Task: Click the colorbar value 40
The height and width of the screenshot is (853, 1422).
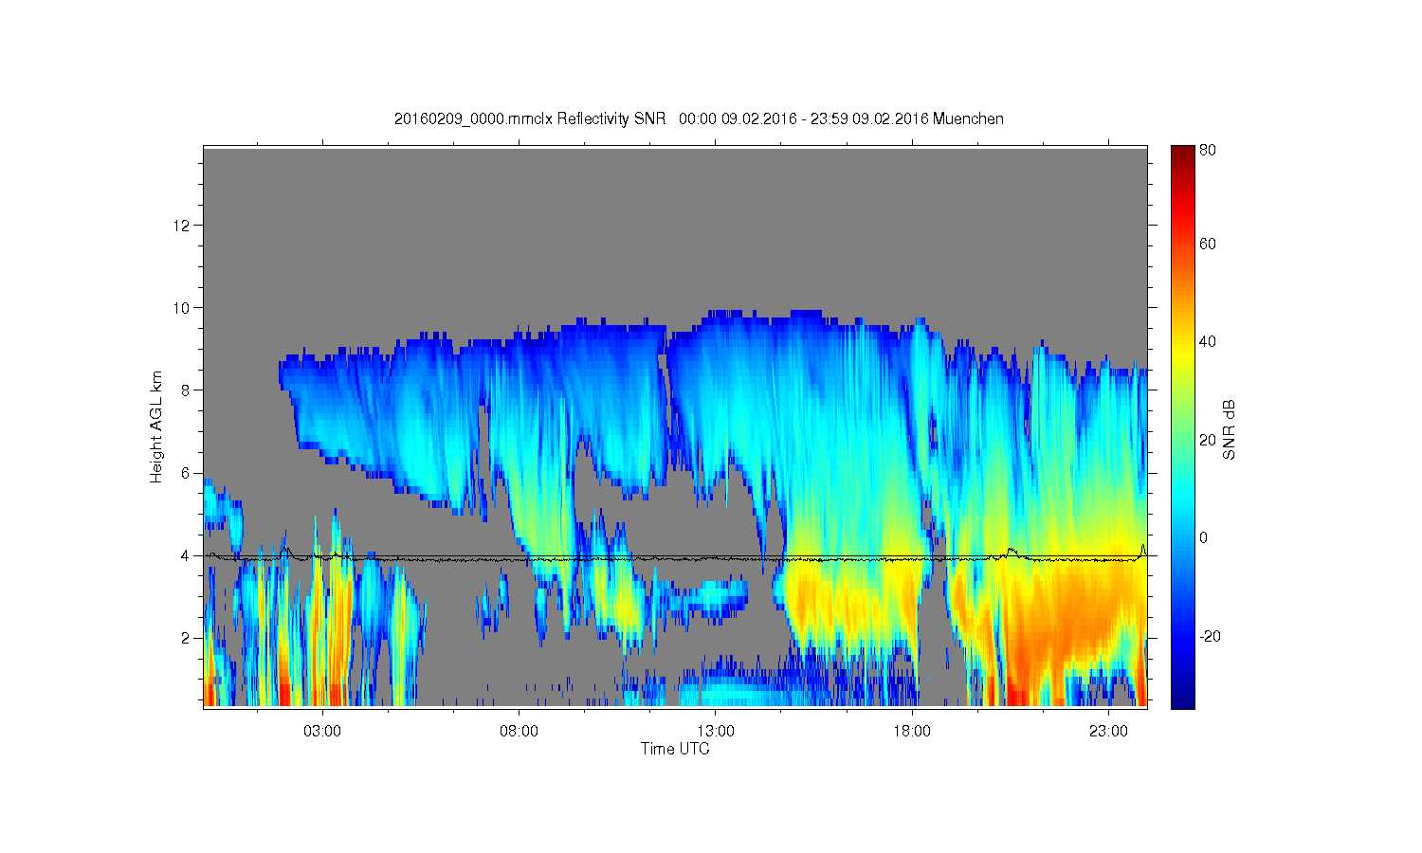Action: 1208,341
